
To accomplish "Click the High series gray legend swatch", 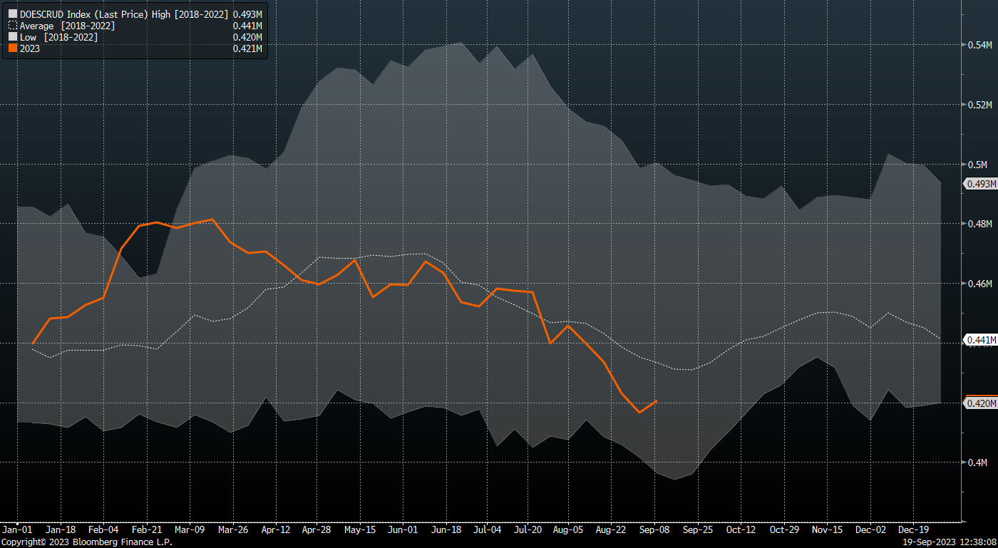I will point(12,14).
